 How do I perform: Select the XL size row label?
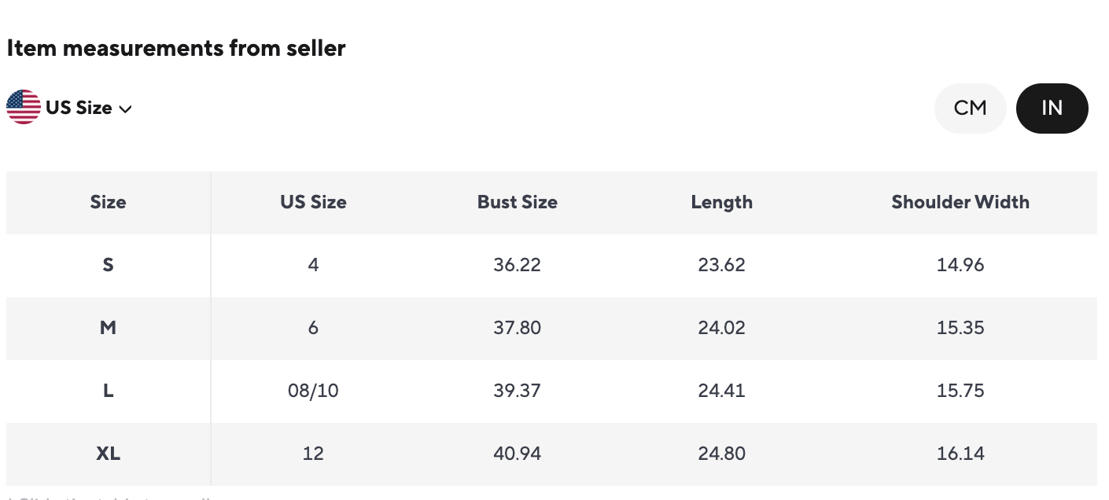108,454
